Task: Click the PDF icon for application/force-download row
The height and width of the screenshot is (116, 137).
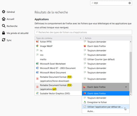Action: (x=37, y=79)
